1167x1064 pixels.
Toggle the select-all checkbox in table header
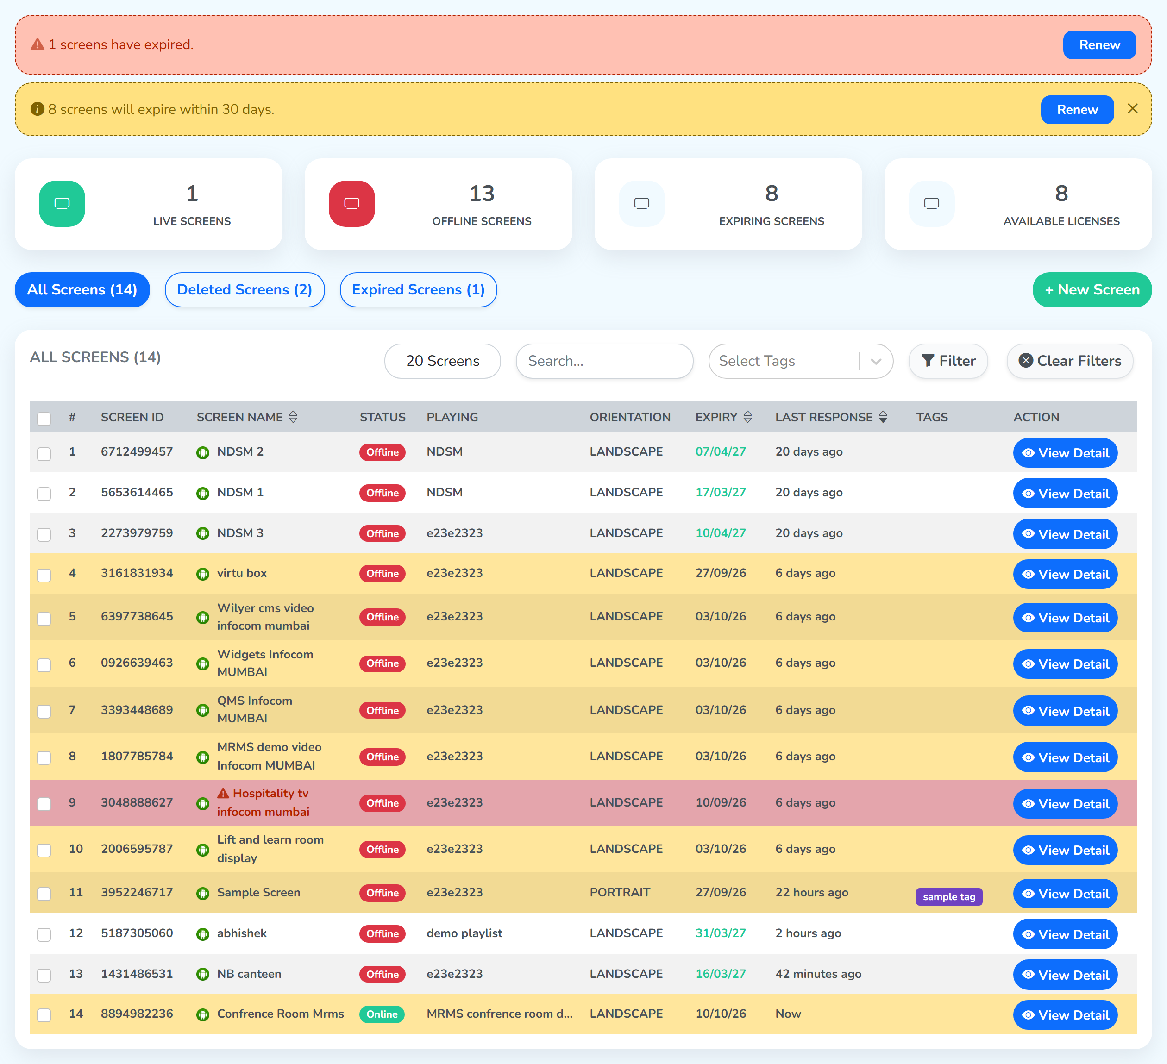tap(44, 419)
